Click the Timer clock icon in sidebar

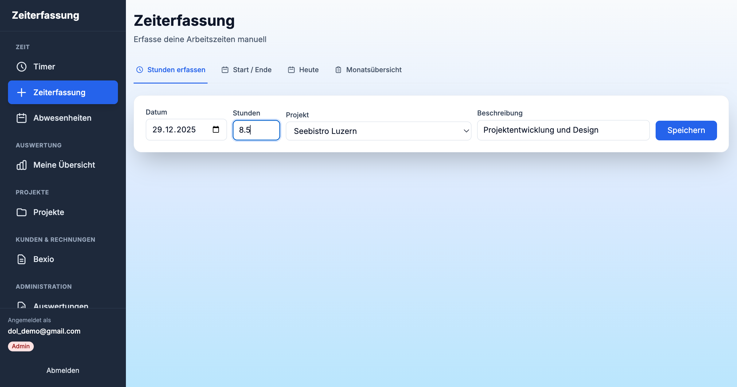tap(21, 67)
